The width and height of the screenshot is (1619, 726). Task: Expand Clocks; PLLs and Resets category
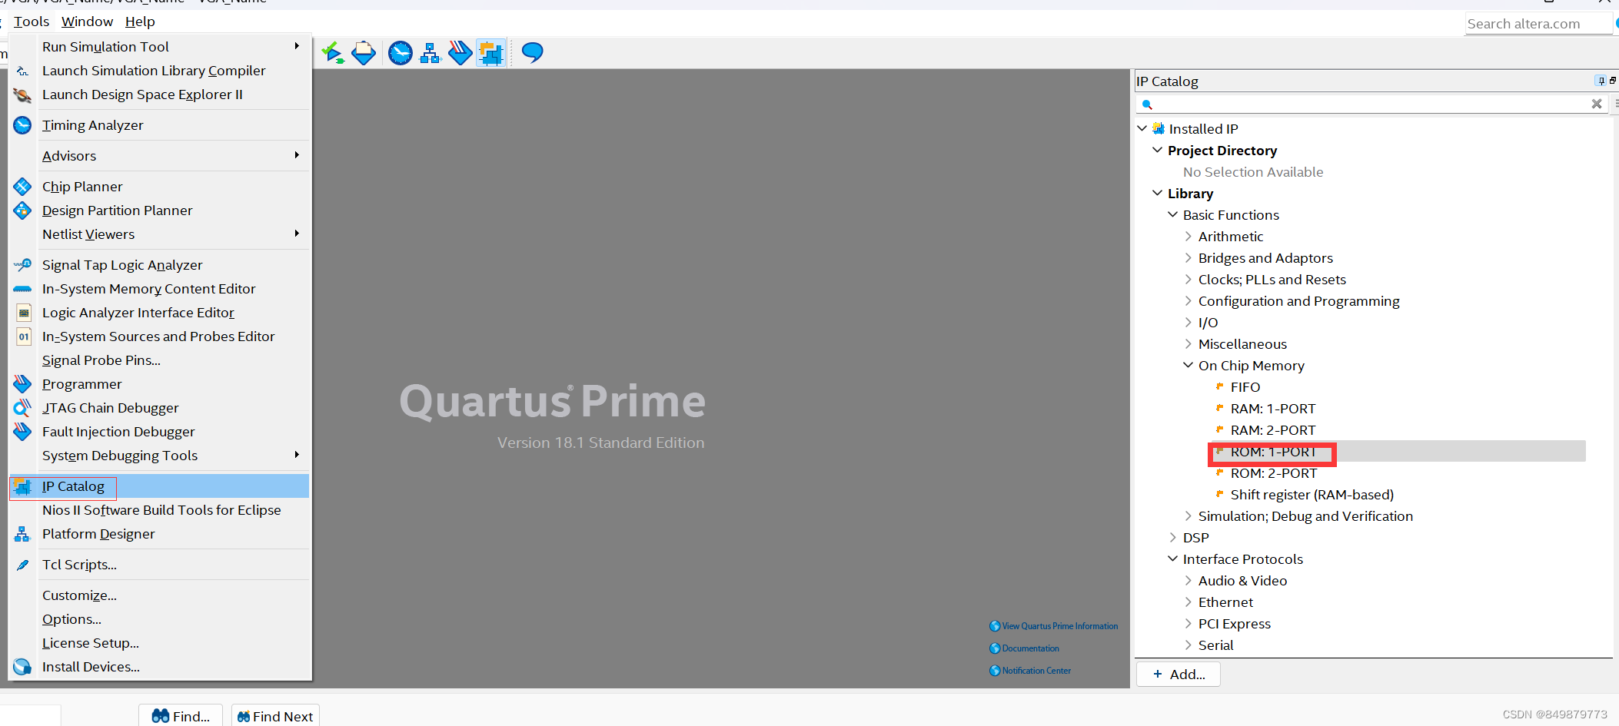click(x=1188, y=279)
